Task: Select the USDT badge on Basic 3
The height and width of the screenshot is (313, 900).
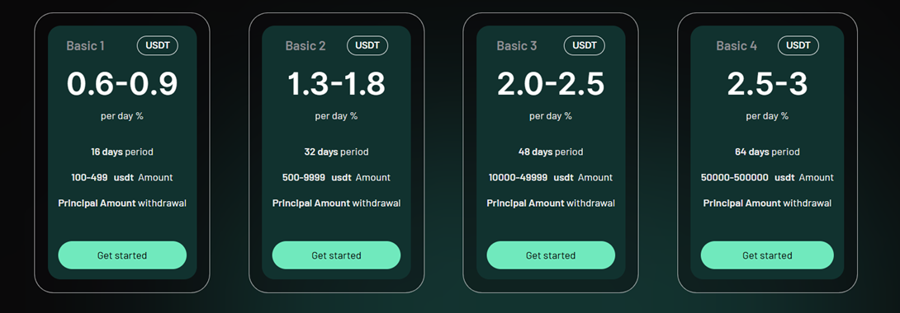Action: 585,45
